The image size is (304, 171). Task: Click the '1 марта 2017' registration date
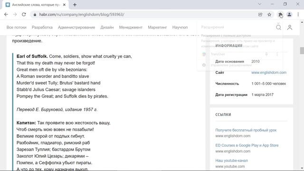click(262, 95)
